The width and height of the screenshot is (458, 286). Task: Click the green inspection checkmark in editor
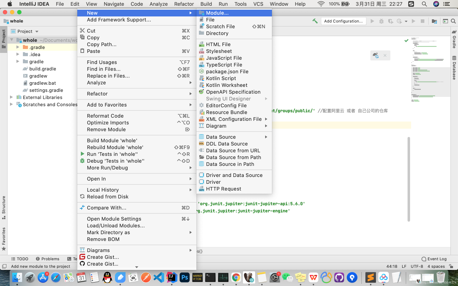[406, 40]
